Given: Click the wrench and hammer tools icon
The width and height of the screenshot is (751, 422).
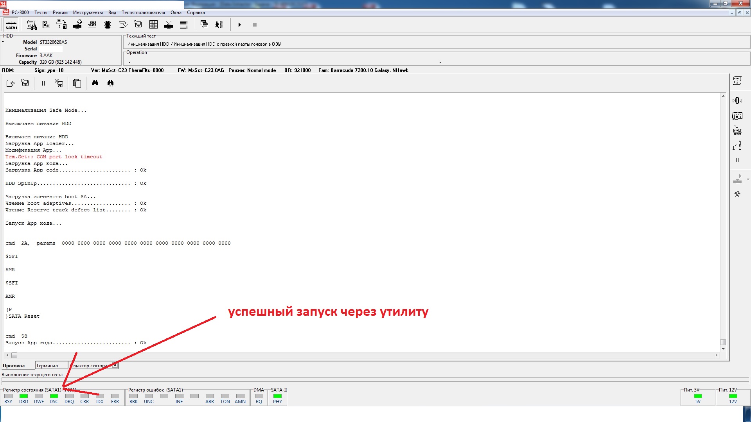Looking at the screenshot, I should point(737,194).
